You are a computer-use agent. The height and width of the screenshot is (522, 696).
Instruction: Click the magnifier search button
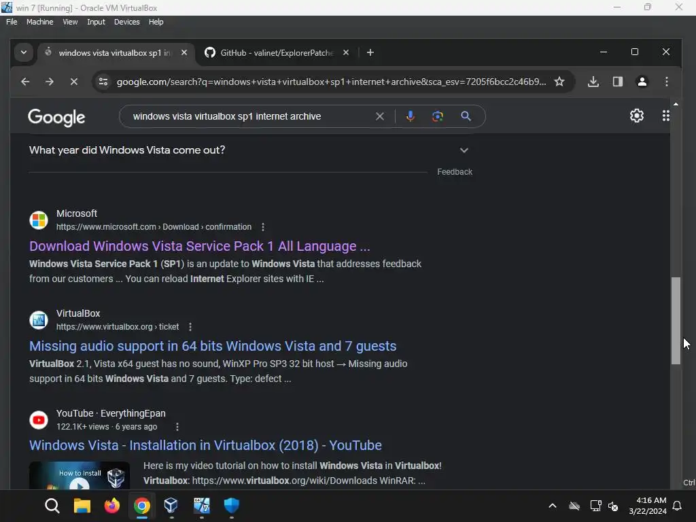(466, 116)
